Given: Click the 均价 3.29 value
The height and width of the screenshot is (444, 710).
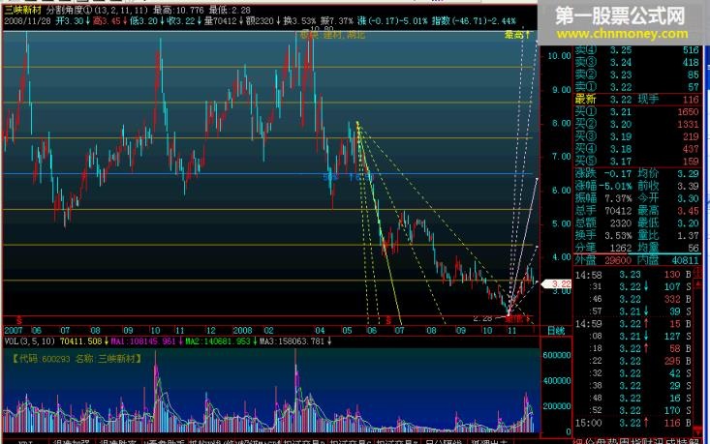Looking at the screenshot, I should [689, 173].
